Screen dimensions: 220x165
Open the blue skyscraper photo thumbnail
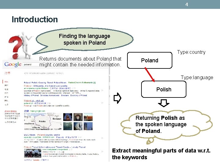coord(88,126)
